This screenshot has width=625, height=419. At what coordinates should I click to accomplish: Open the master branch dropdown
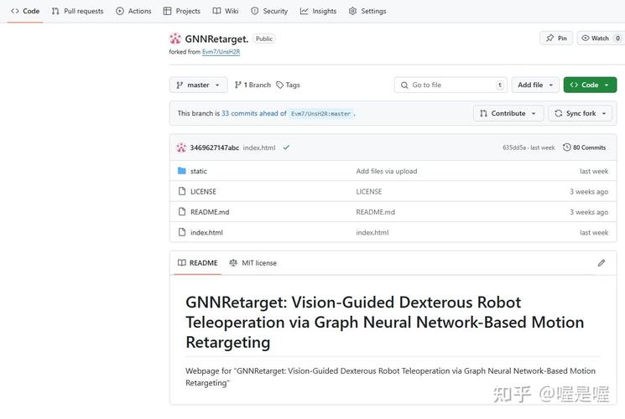click(198, 85)
